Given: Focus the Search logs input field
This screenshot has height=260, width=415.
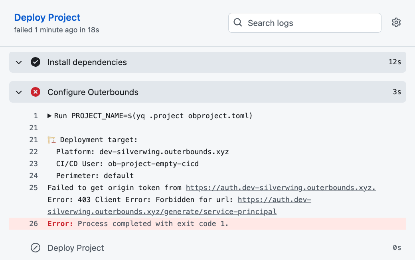Looking at the screenshot, I should 304,23.
